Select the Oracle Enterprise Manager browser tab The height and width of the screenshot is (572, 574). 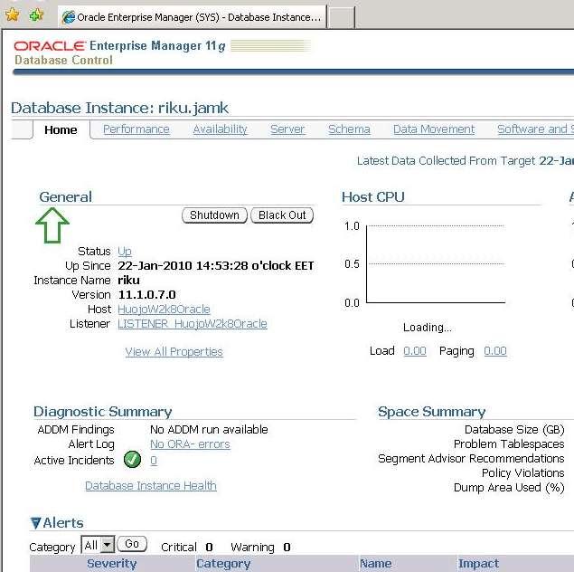pos(192,17)
